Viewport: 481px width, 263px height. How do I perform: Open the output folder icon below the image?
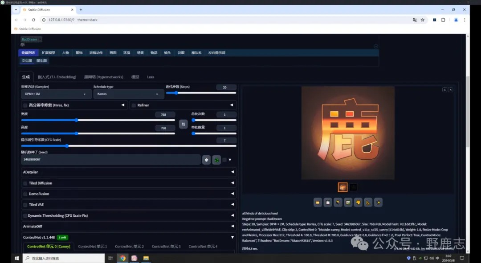tap(318, 202)
